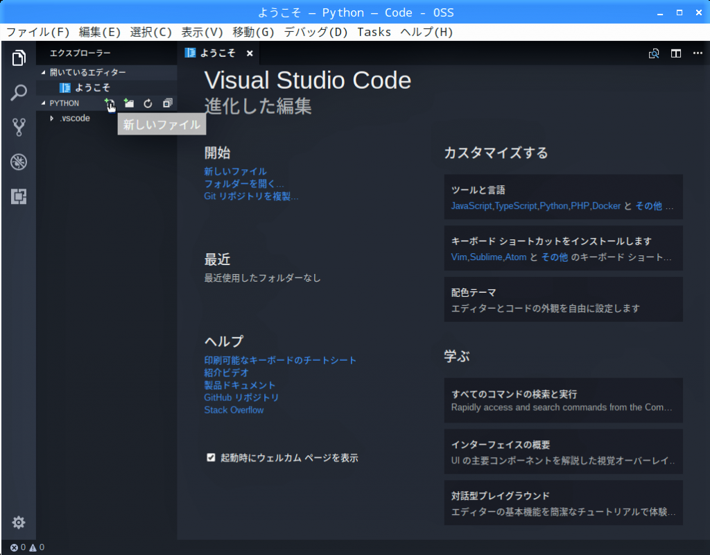Click the フォルダーを開く link
Screen dimensions: 710x555
(x=243, y=184)
